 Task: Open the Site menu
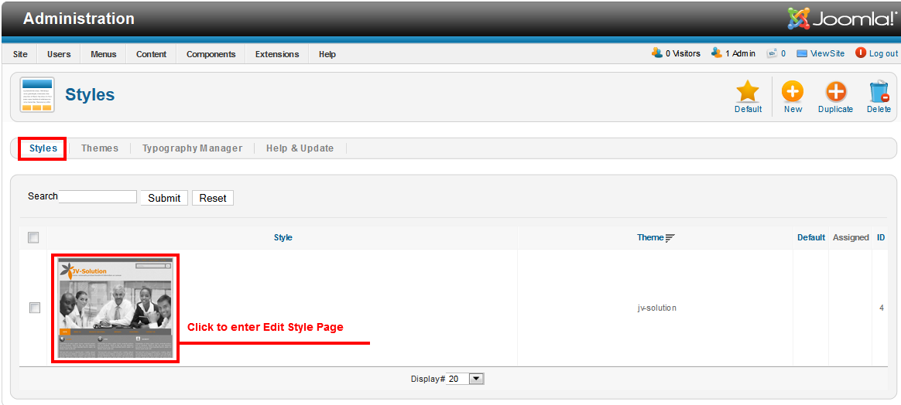click(x=20, y=54)
